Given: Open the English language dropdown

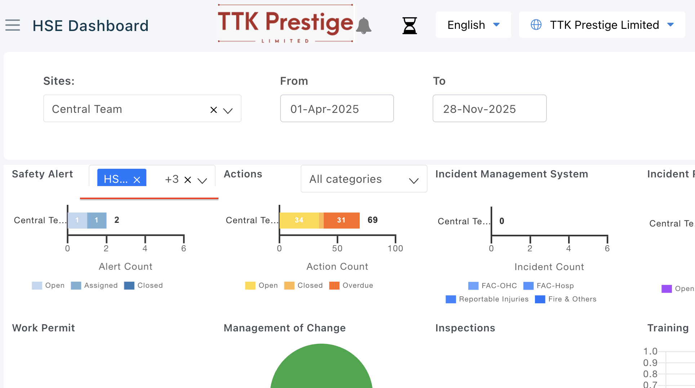Looking at the screenshot, I should 473,25.
